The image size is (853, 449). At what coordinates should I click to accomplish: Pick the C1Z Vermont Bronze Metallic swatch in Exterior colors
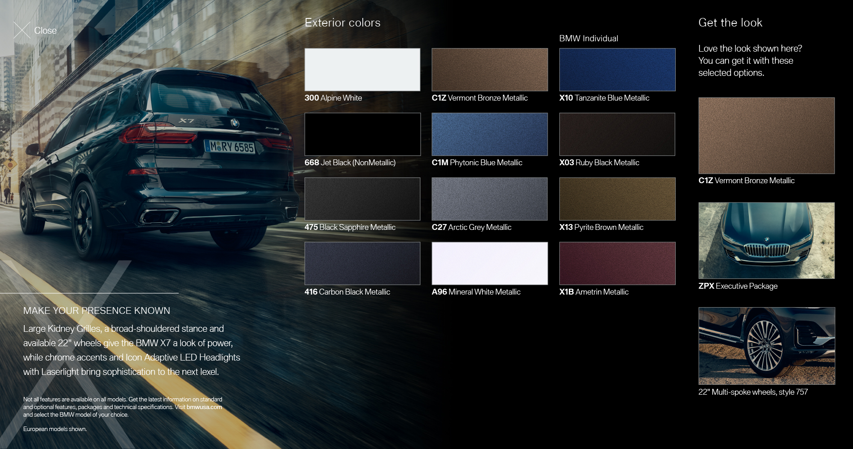tap(490, 70)
